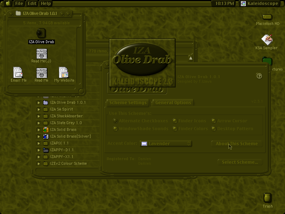This screenshot has width=285, height=214.
Task: Expand the IZA ShockAbsorber folder
Action: [38, 116]
